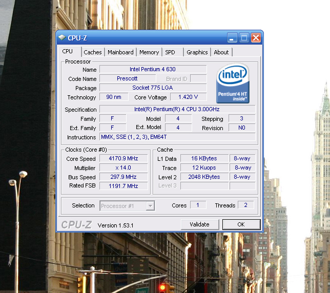Click the Package value Socket 775 LGA
Screen dimensions: 330x293
153,88
